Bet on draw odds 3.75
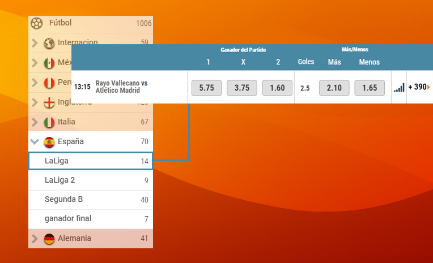The width and height of the screenshot is (433, 263). pos(242,88)
